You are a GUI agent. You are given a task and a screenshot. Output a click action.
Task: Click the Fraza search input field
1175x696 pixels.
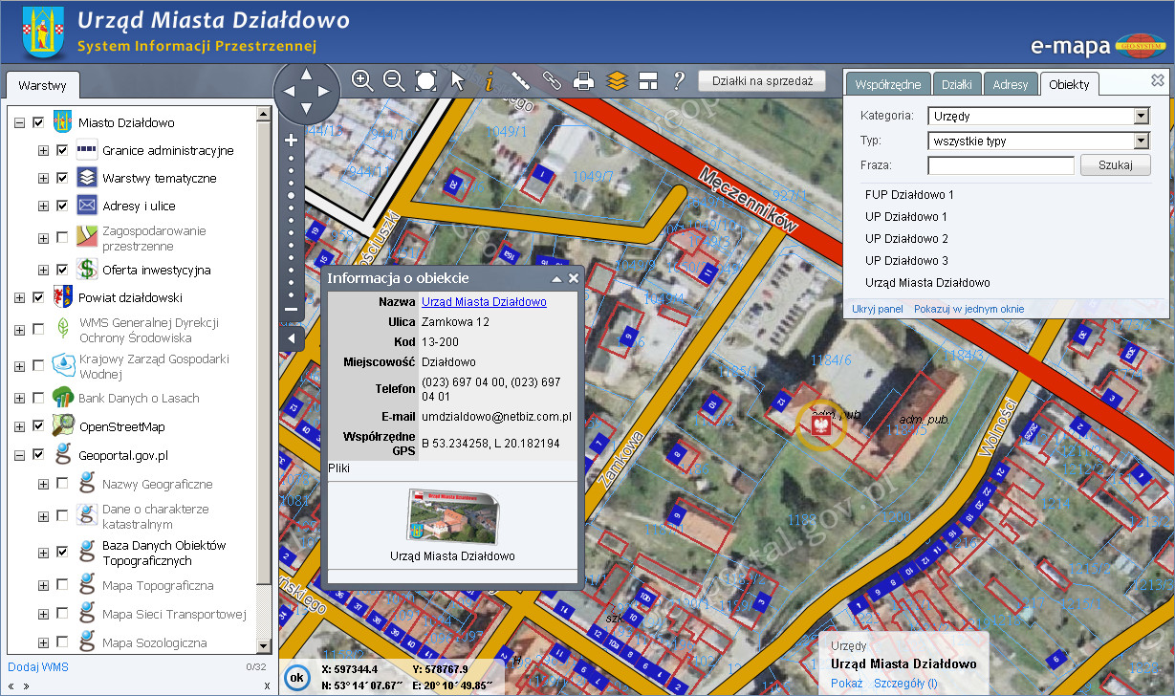1001,165
